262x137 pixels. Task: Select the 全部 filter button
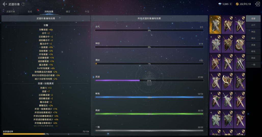pos(253,19)
